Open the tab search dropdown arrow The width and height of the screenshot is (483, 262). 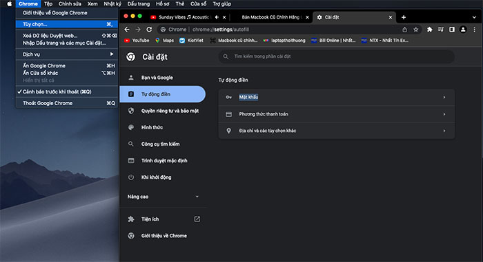coord(474,17)
